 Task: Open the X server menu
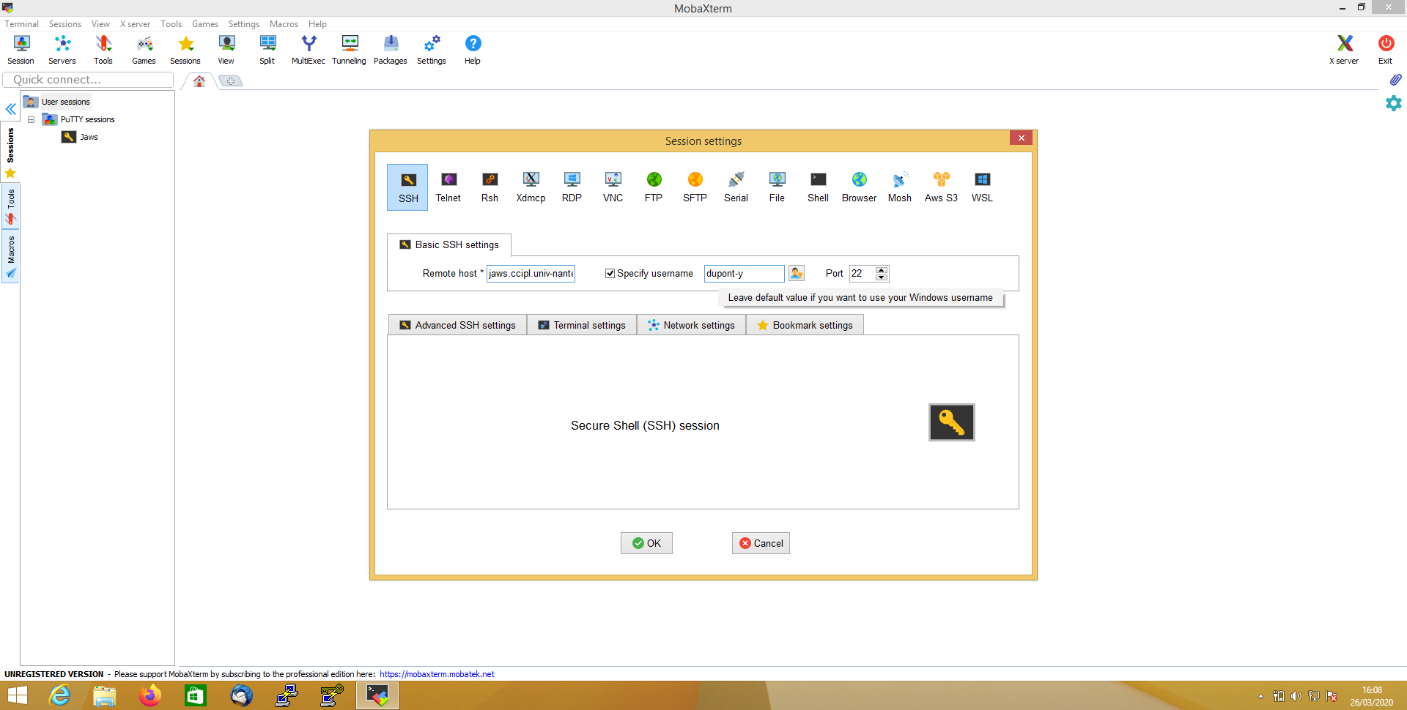click(135, 24)
